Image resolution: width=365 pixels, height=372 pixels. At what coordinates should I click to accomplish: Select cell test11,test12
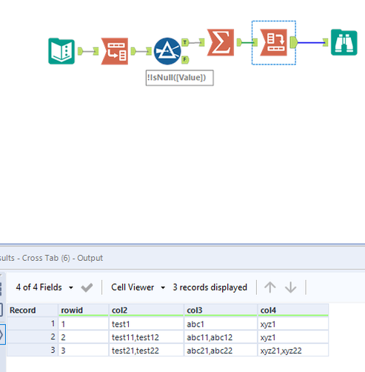coord(147,337)
